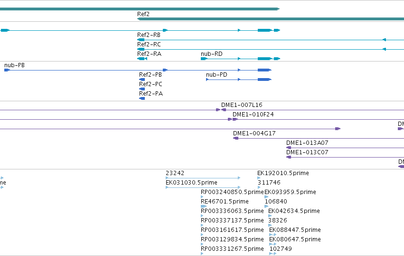404x256 pixels.
Task: Click the Ref2-RA transcript glyph
Action: [142, 59]
